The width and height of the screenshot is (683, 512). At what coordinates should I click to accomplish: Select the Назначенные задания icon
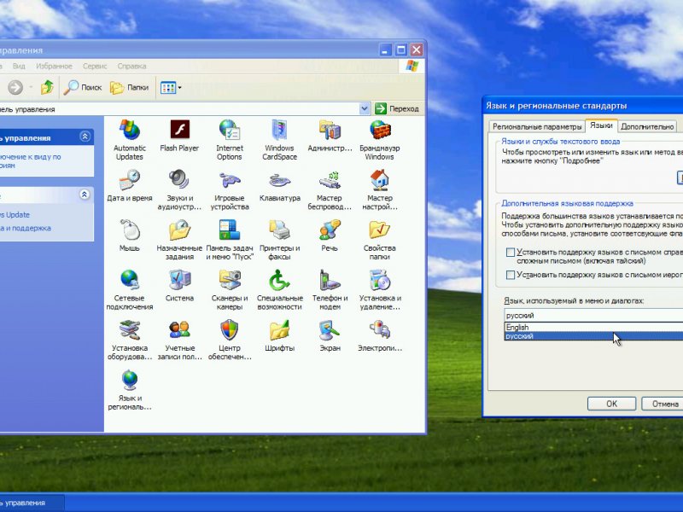(x=179, y=240)
